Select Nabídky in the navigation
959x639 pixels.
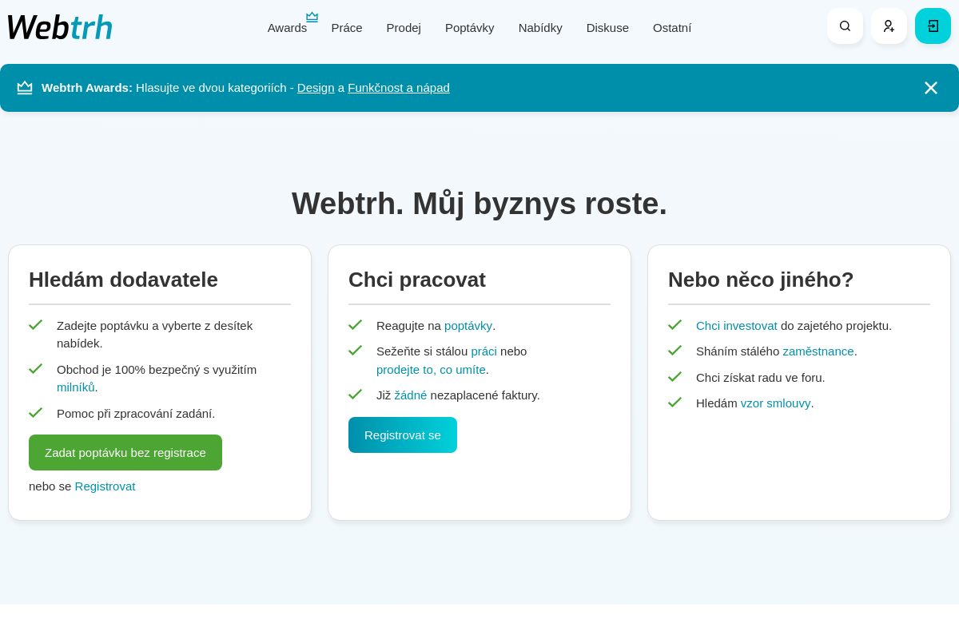click(540, 27)
